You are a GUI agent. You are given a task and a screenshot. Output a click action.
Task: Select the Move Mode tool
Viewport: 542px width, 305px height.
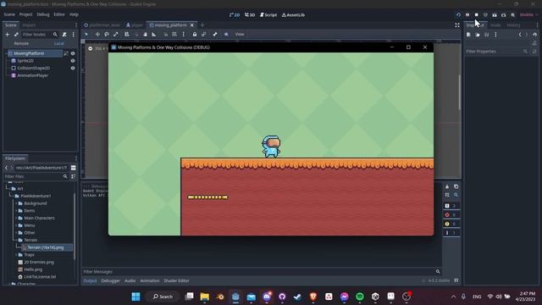point(97,34)
